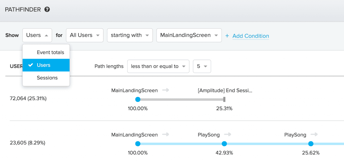The height and width of the screenshot is (161, 344).
Task: Click the plus icon beside Add Condition
Action: pos(227,36)
